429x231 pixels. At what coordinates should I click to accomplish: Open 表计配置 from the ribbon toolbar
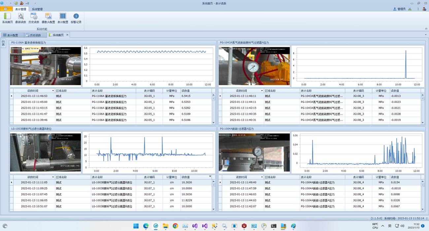(x=63, y=17)
